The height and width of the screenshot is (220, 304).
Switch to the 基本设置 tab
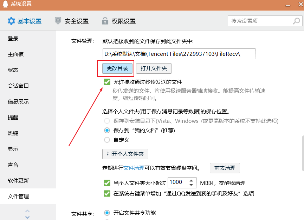point(25,21)
